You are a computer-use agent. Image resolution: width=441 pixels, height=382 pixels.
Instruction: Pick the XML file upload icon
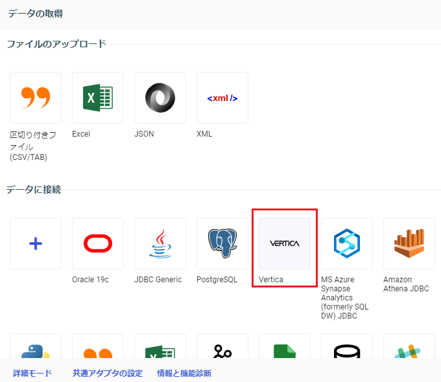coord(222,98)
